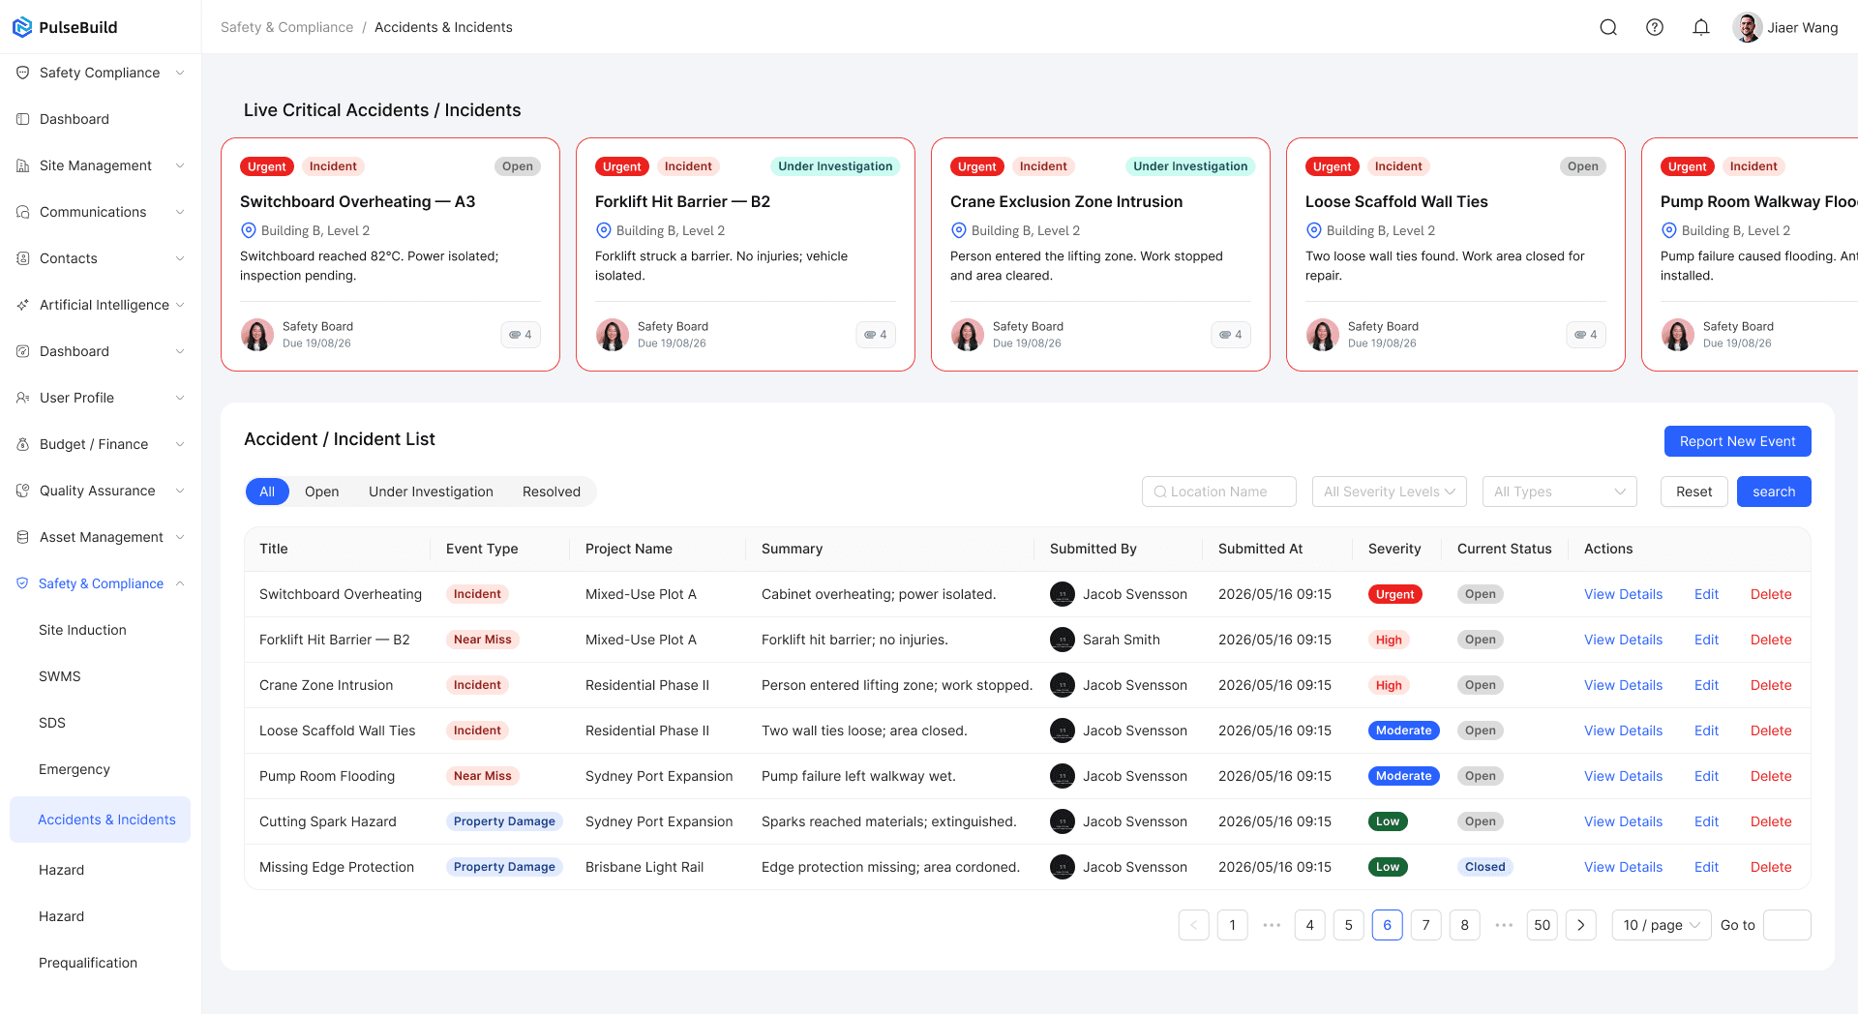View Details for Switchboard Overheating row
This screenshot has width=1858, height=1014.
1623,594
